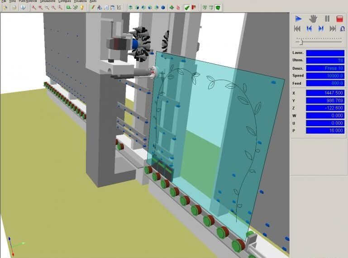Step one move backward in simulation
Viewport: 348px width, 258px height.
point(309,29)
